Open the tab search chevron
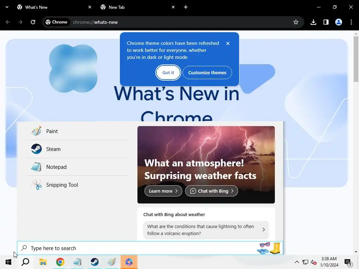This screenshot has width=359, height=269. coord(7,7)
